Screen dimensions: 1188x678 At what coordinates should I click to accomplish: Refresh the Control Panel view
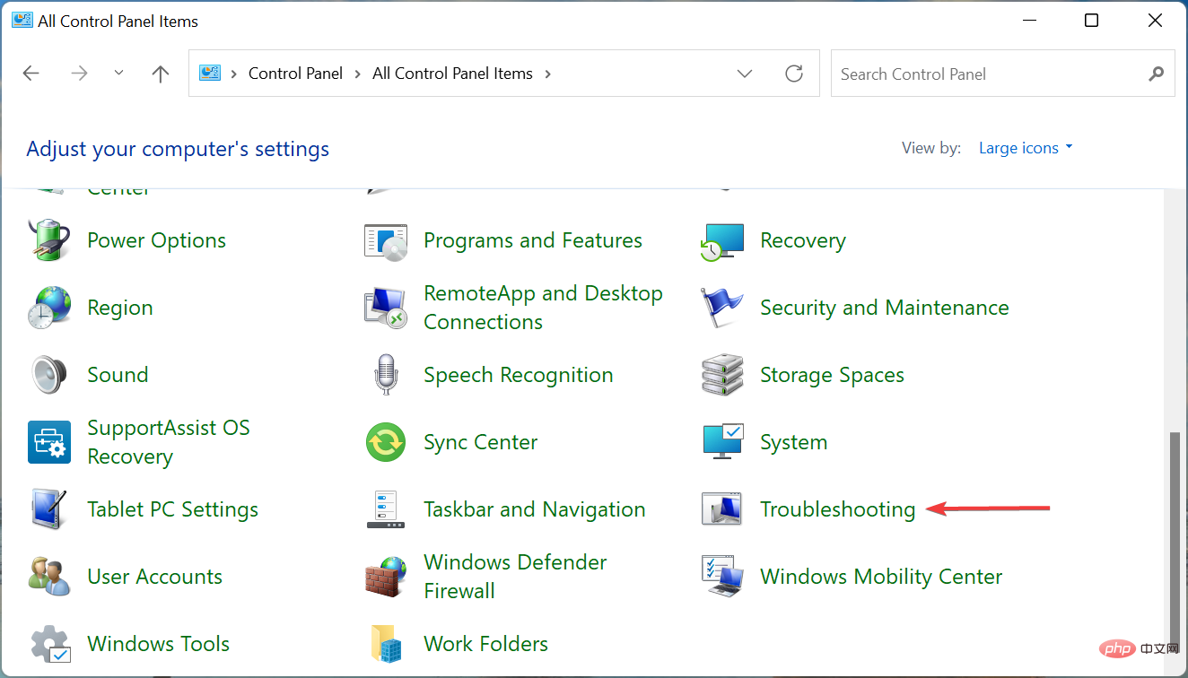pyautogui.click(x=794, y=74)
